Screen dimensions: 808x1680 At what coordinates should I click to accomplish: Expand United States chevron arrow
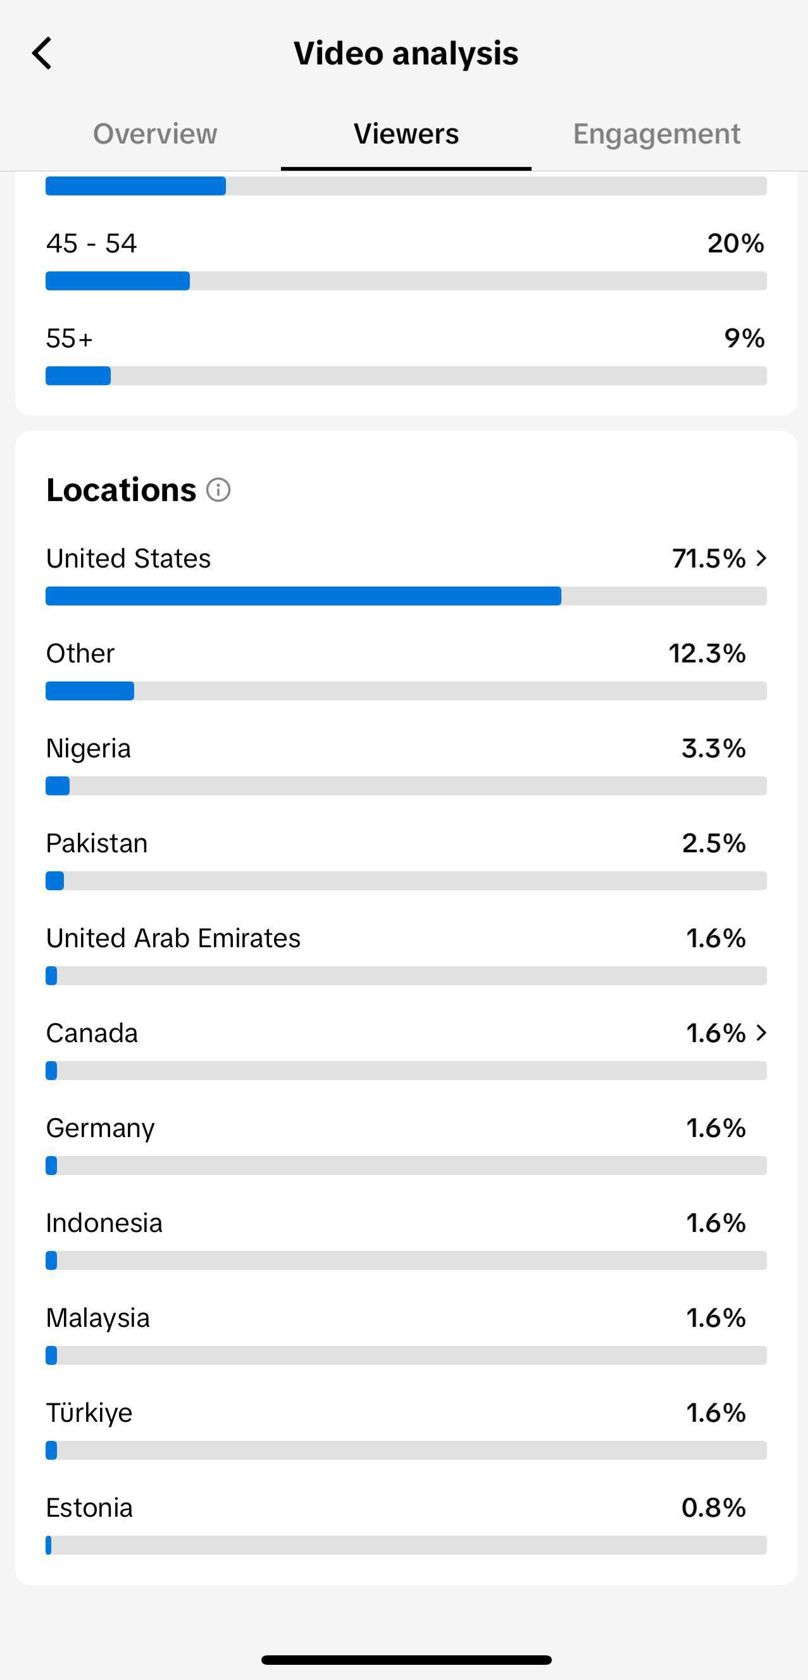click(x=761, y=558)
